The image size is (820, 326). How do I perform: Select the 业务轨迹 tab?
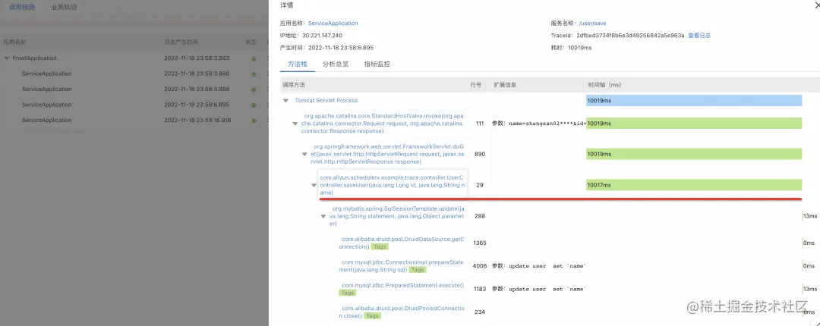point(65,8)
